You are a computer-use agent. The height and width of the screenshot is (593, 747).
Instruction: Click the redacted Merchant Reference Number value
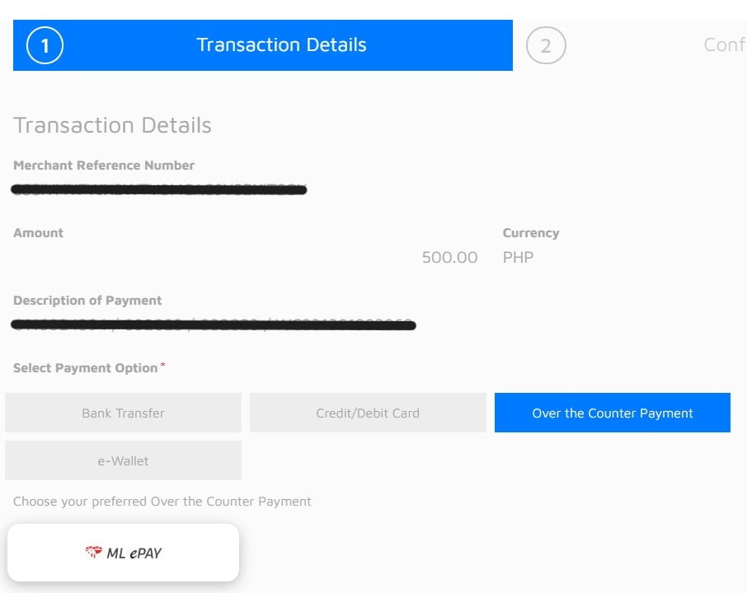pyautogui.click(x=158, y=190)
